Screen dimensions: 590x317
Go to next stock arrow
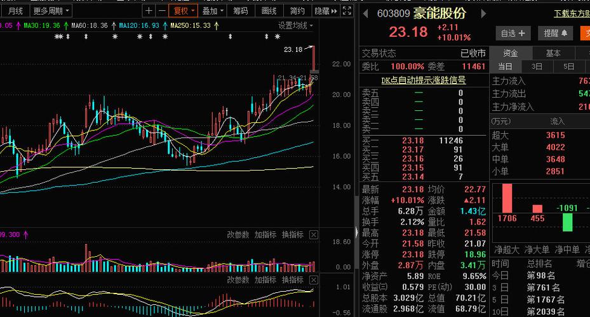click(x=483, y=14)
